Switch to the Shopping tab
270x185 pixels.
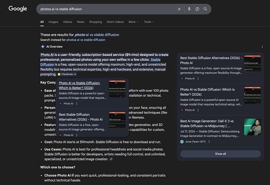95,22
